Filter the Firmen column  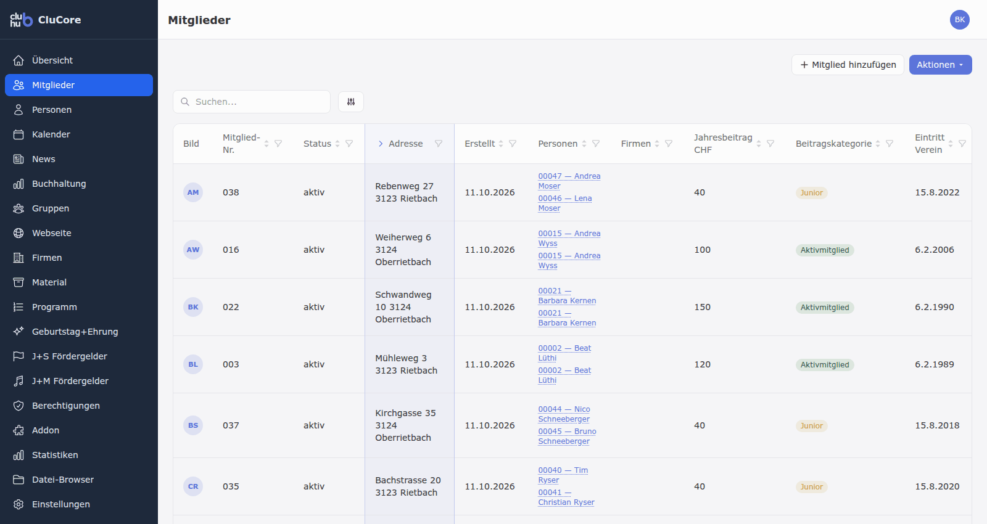(669, 144)
